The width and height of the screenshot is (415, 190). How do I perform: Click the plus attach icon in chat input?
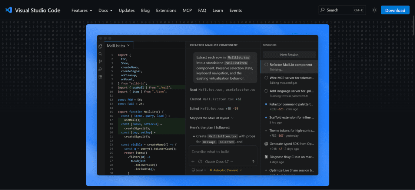(193, 161)
